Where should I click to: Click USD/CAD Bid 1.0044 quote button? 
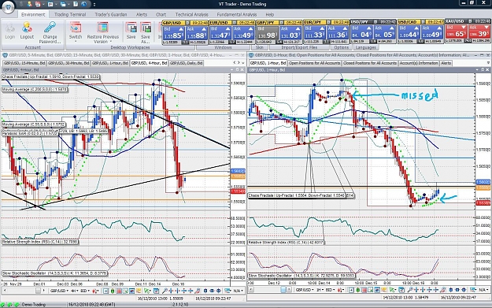tap(409, 33)
